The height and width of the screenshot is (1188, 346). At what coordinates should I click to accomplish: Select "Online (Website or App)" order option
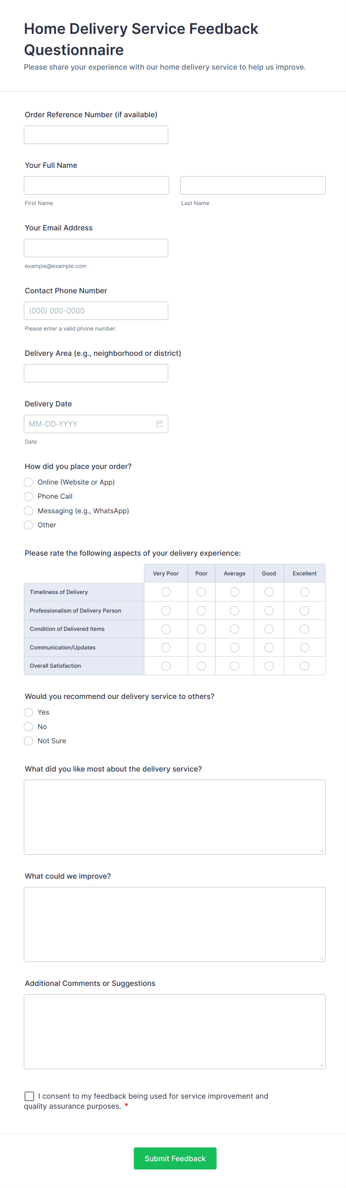(x=29, y=482)
